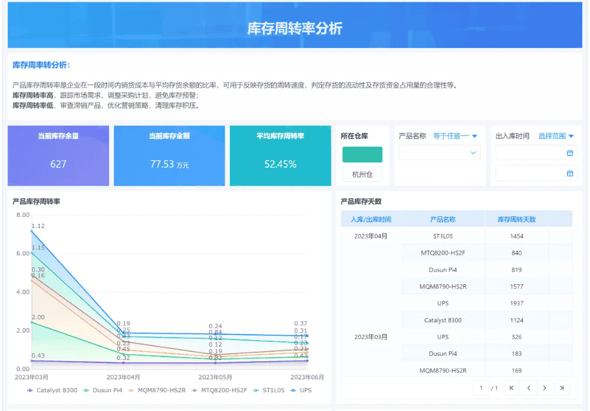Click the 2023年03月 axis label on chart
The image size is (590, 411).
click(31, 377)
